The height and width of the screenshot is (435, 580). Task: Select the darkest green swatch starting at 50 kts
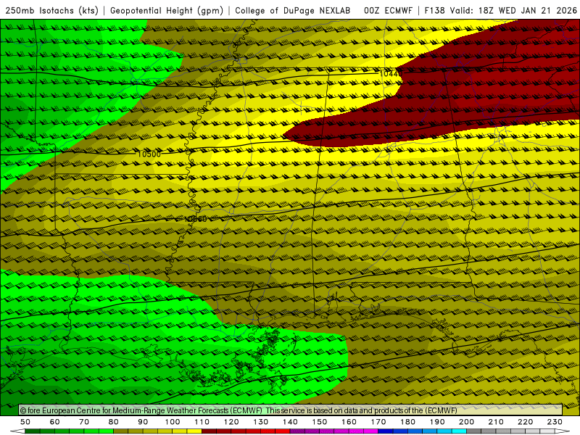(32, 431)
